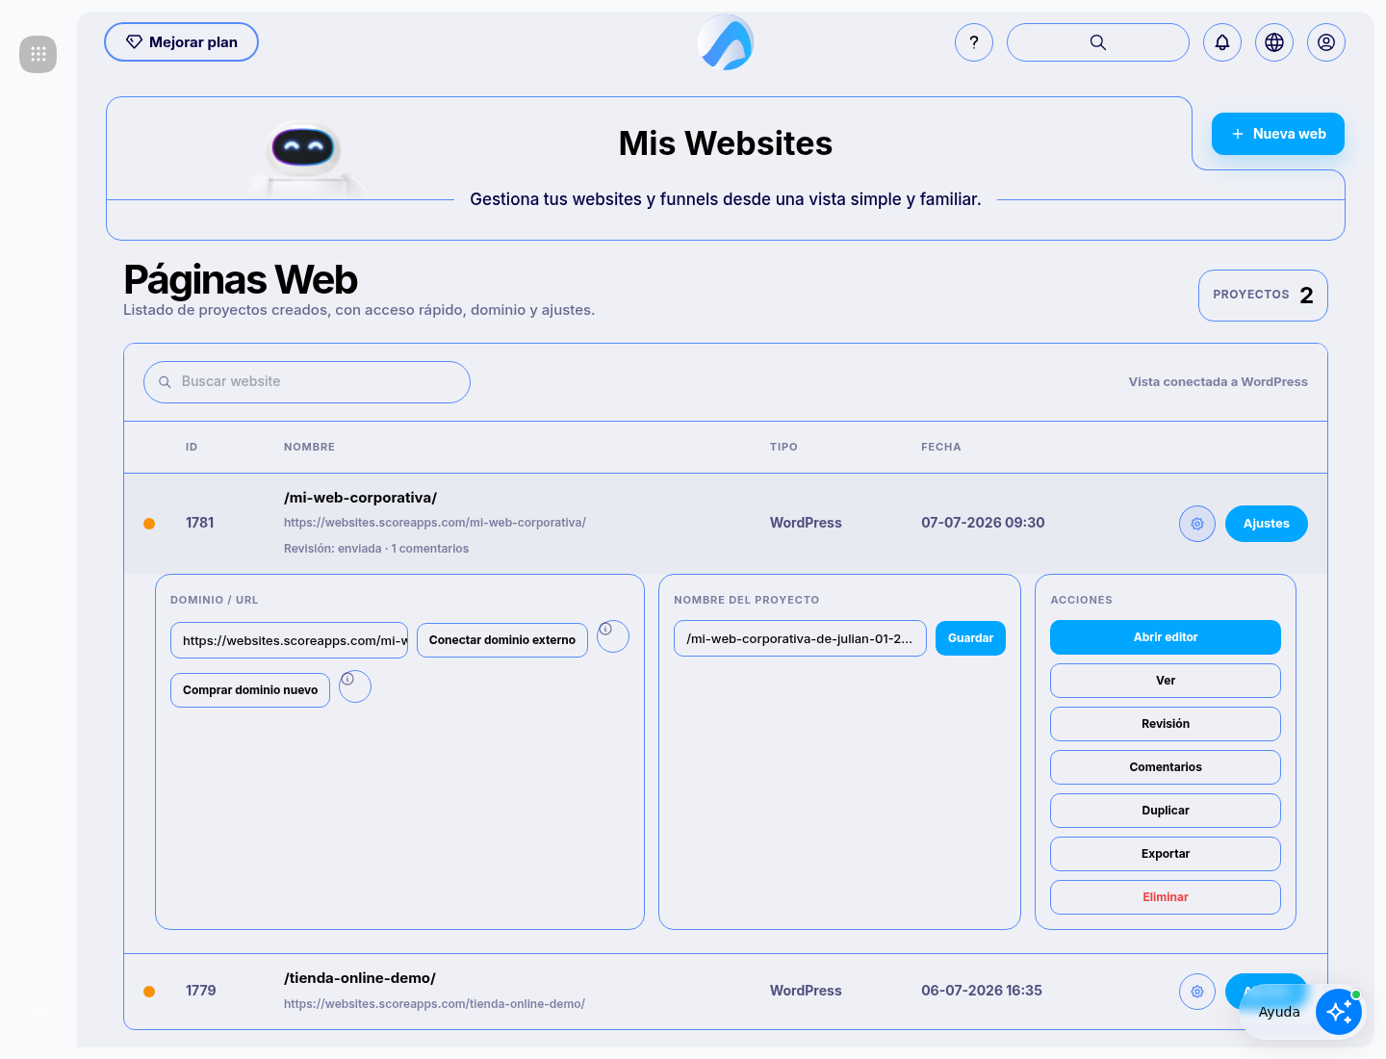Export the project with Exportar
1386x1059 pixels.
[1166, 854]
